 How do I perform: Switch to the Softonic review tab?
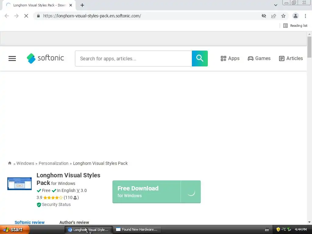pos(30,222)
